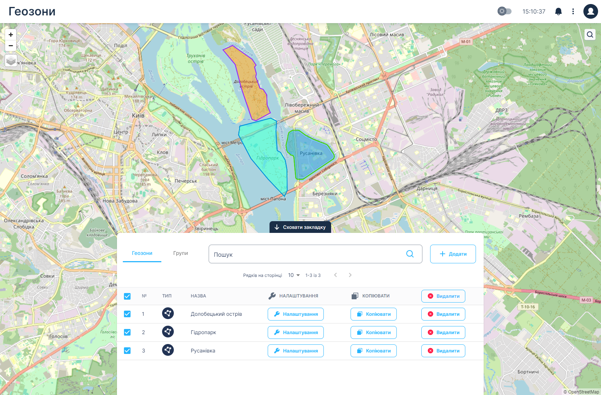Click polygon type icon for Гідропарк
The height and width of the screenshot is (395, 601).
(x=168, y=332)
